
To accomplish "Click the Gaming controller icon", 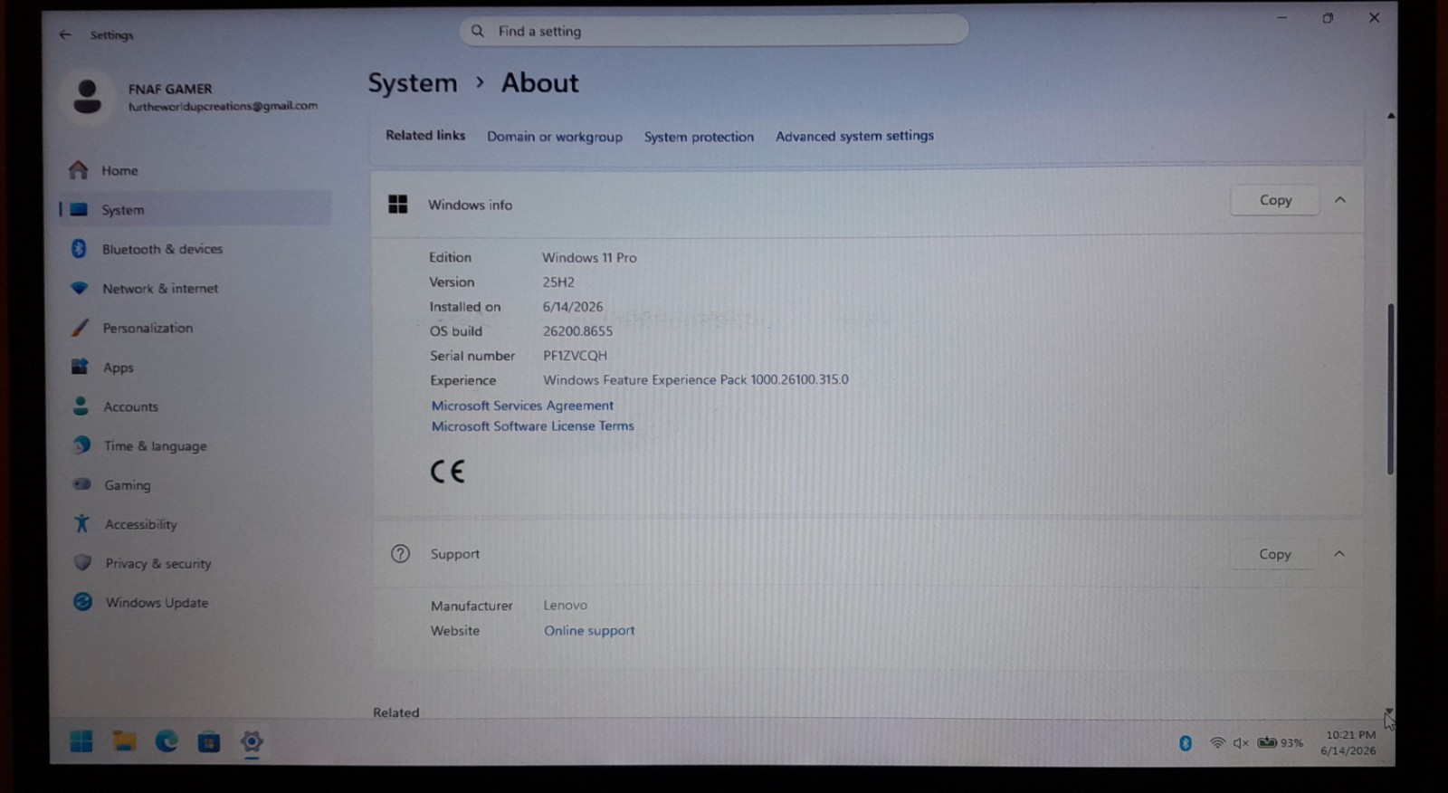I will coord(81,484).
